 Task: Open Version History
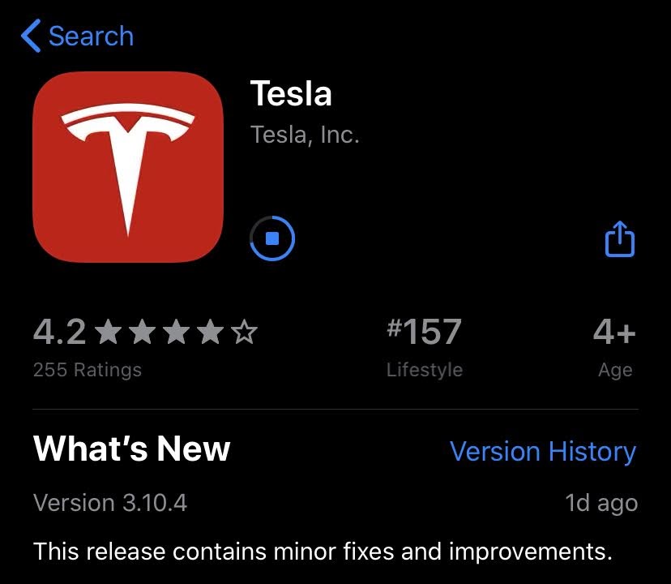[543, 452]
